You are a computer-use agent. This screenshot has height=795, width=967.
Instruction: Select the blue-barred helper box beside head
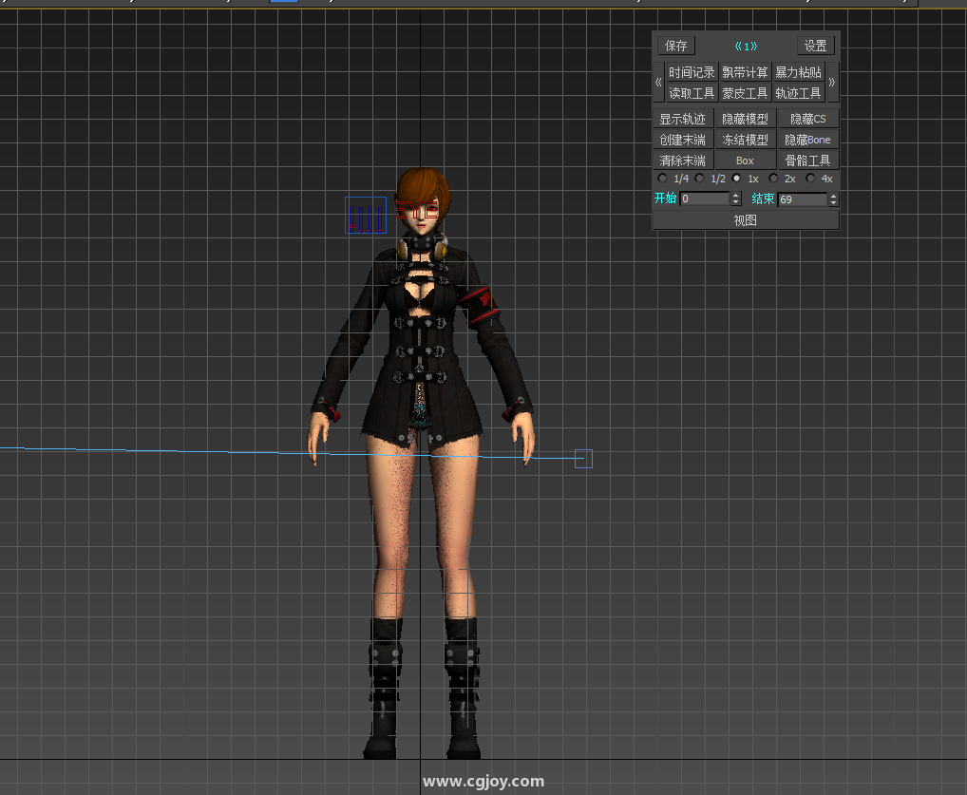pyautogui.click(x=365, y=217)
